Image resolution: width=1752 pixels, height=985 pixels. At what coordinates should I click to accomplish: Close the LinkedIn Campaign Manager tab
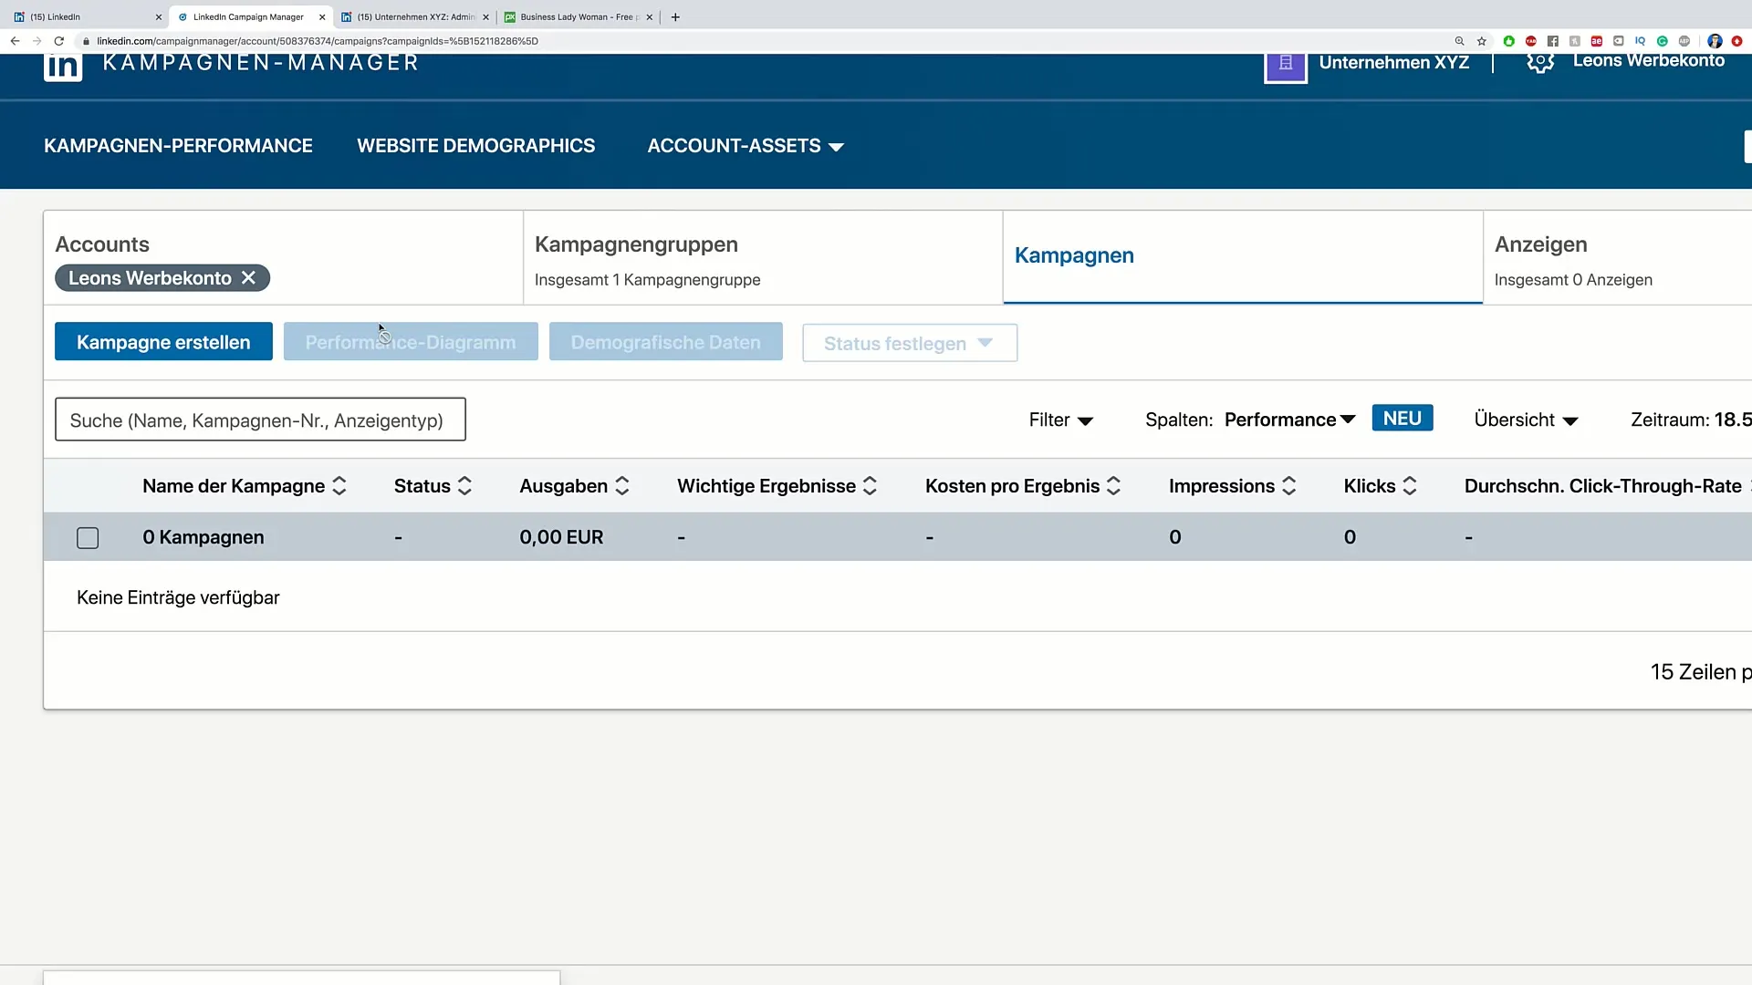(x=322, y=16)
